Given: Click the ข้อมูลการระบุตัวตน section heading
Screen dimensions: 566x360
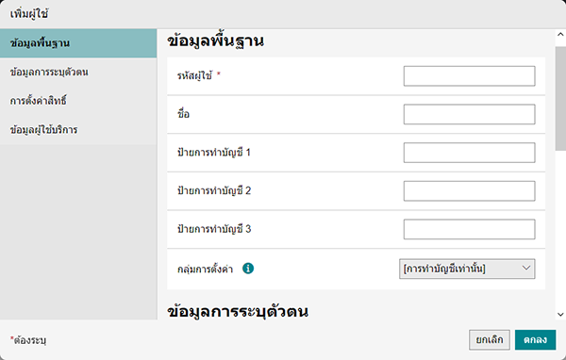Looking at the screenshot, I should (238, 311).
